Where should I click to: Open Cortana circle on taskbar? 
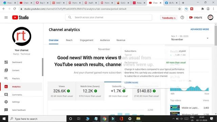pyautogui.click(x=71, y=119)
